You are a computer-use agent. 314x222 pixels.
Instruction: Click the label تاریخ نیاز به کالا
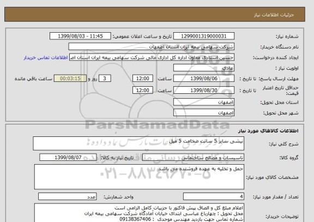click(117, 158)
